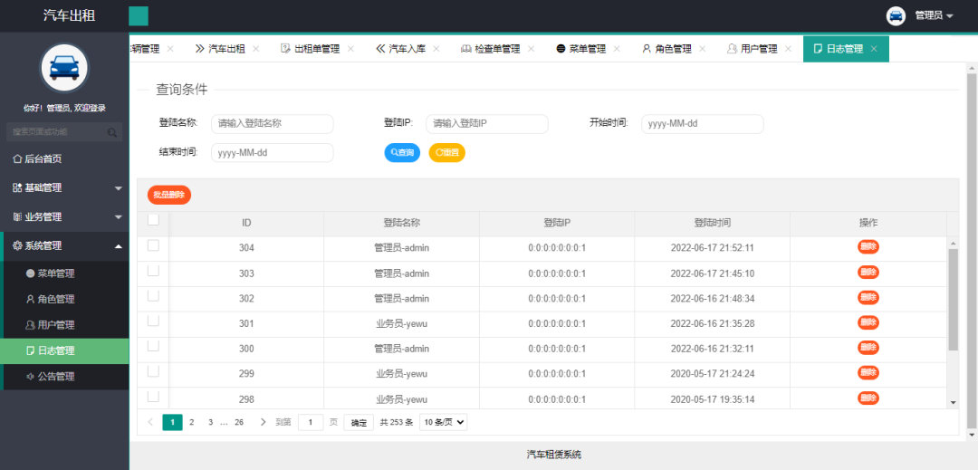Click the yellow 重置 button

(x=447, y=152)
